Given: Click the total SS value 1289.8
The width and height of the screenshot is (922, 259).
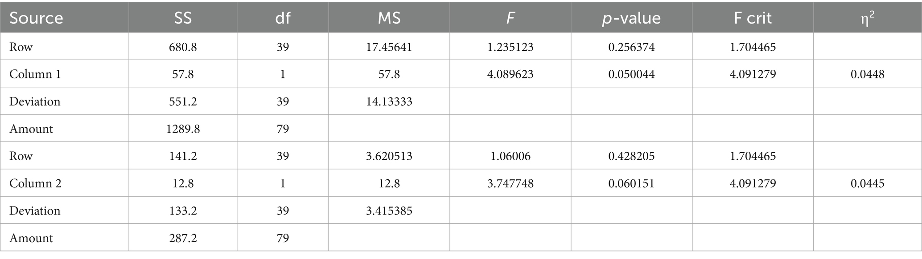Looking at the screenshot, I should pyautogui.click(x=183, y=129).
